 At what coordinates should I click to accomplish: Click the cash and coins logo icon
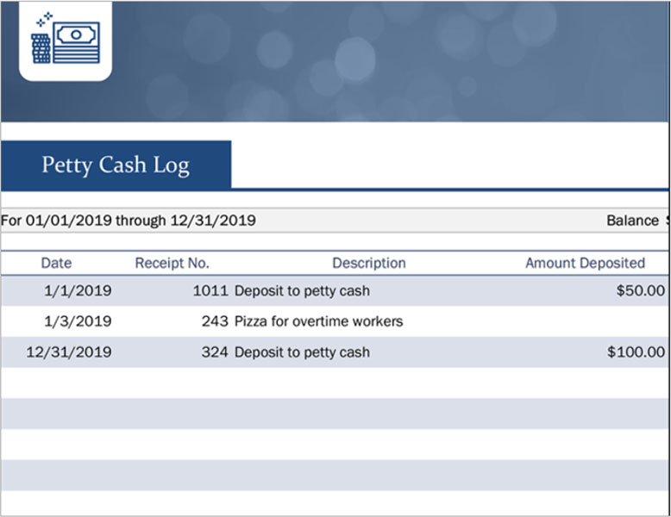click(65, 39)
